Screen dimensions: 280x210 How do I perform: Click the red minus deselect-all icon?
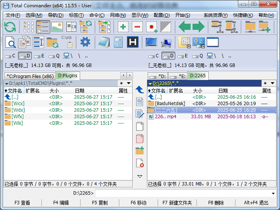coord(137,27)
